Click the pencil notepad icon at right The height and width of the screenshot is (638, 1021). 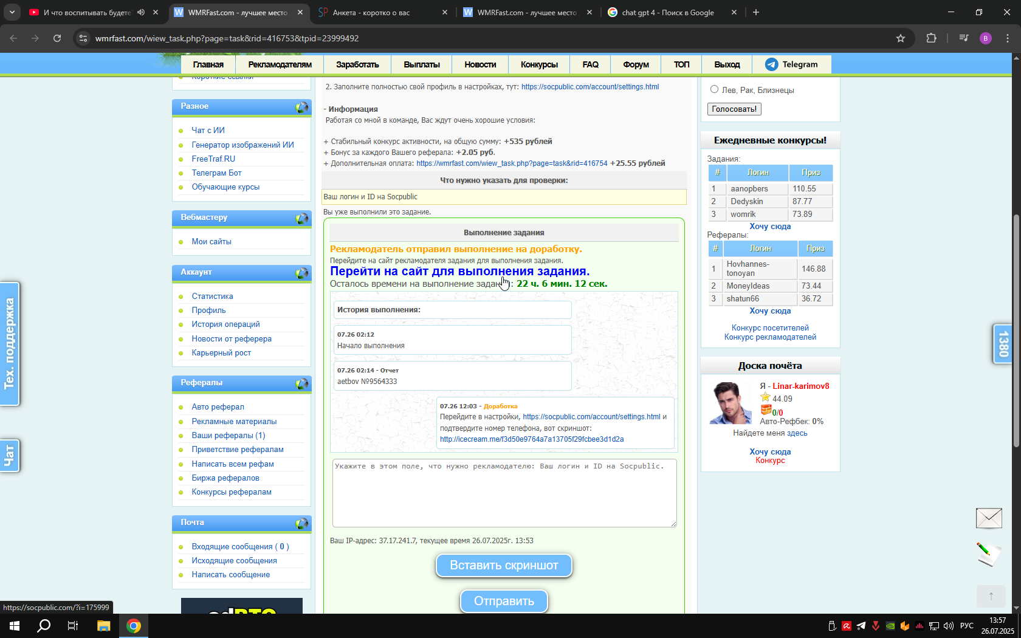click(988, 554)
